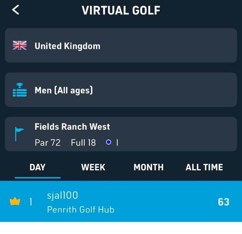Image resolution: width=242 pixels, height=234 pixels.
Task: Switch to the MONTH tab
Action: 148,168
